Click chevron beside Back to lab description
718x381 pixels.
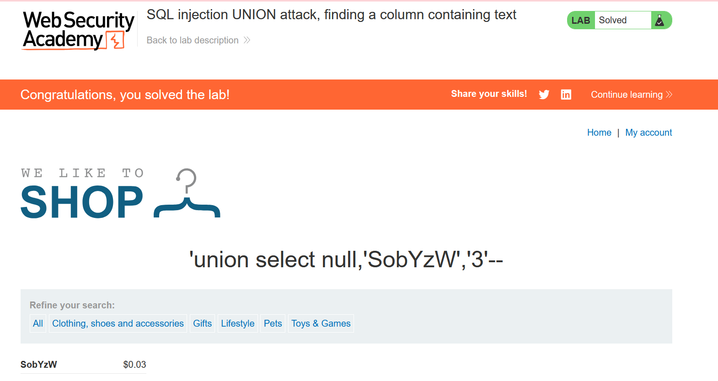tap(247, 40)
